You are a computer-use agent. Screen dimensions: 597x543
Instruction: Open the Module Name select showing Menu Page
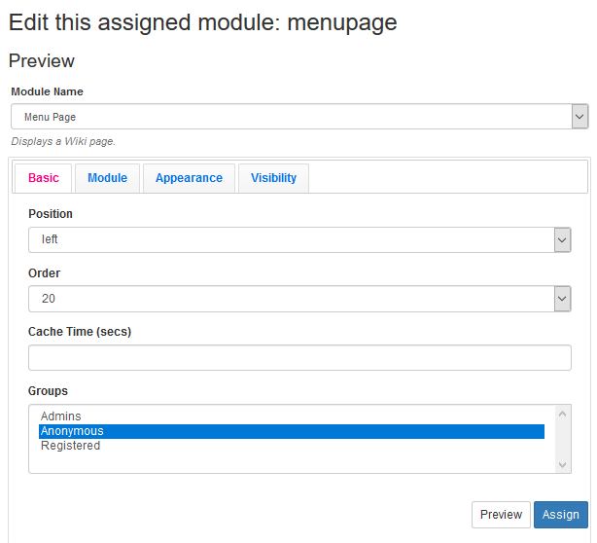point(292,117)
